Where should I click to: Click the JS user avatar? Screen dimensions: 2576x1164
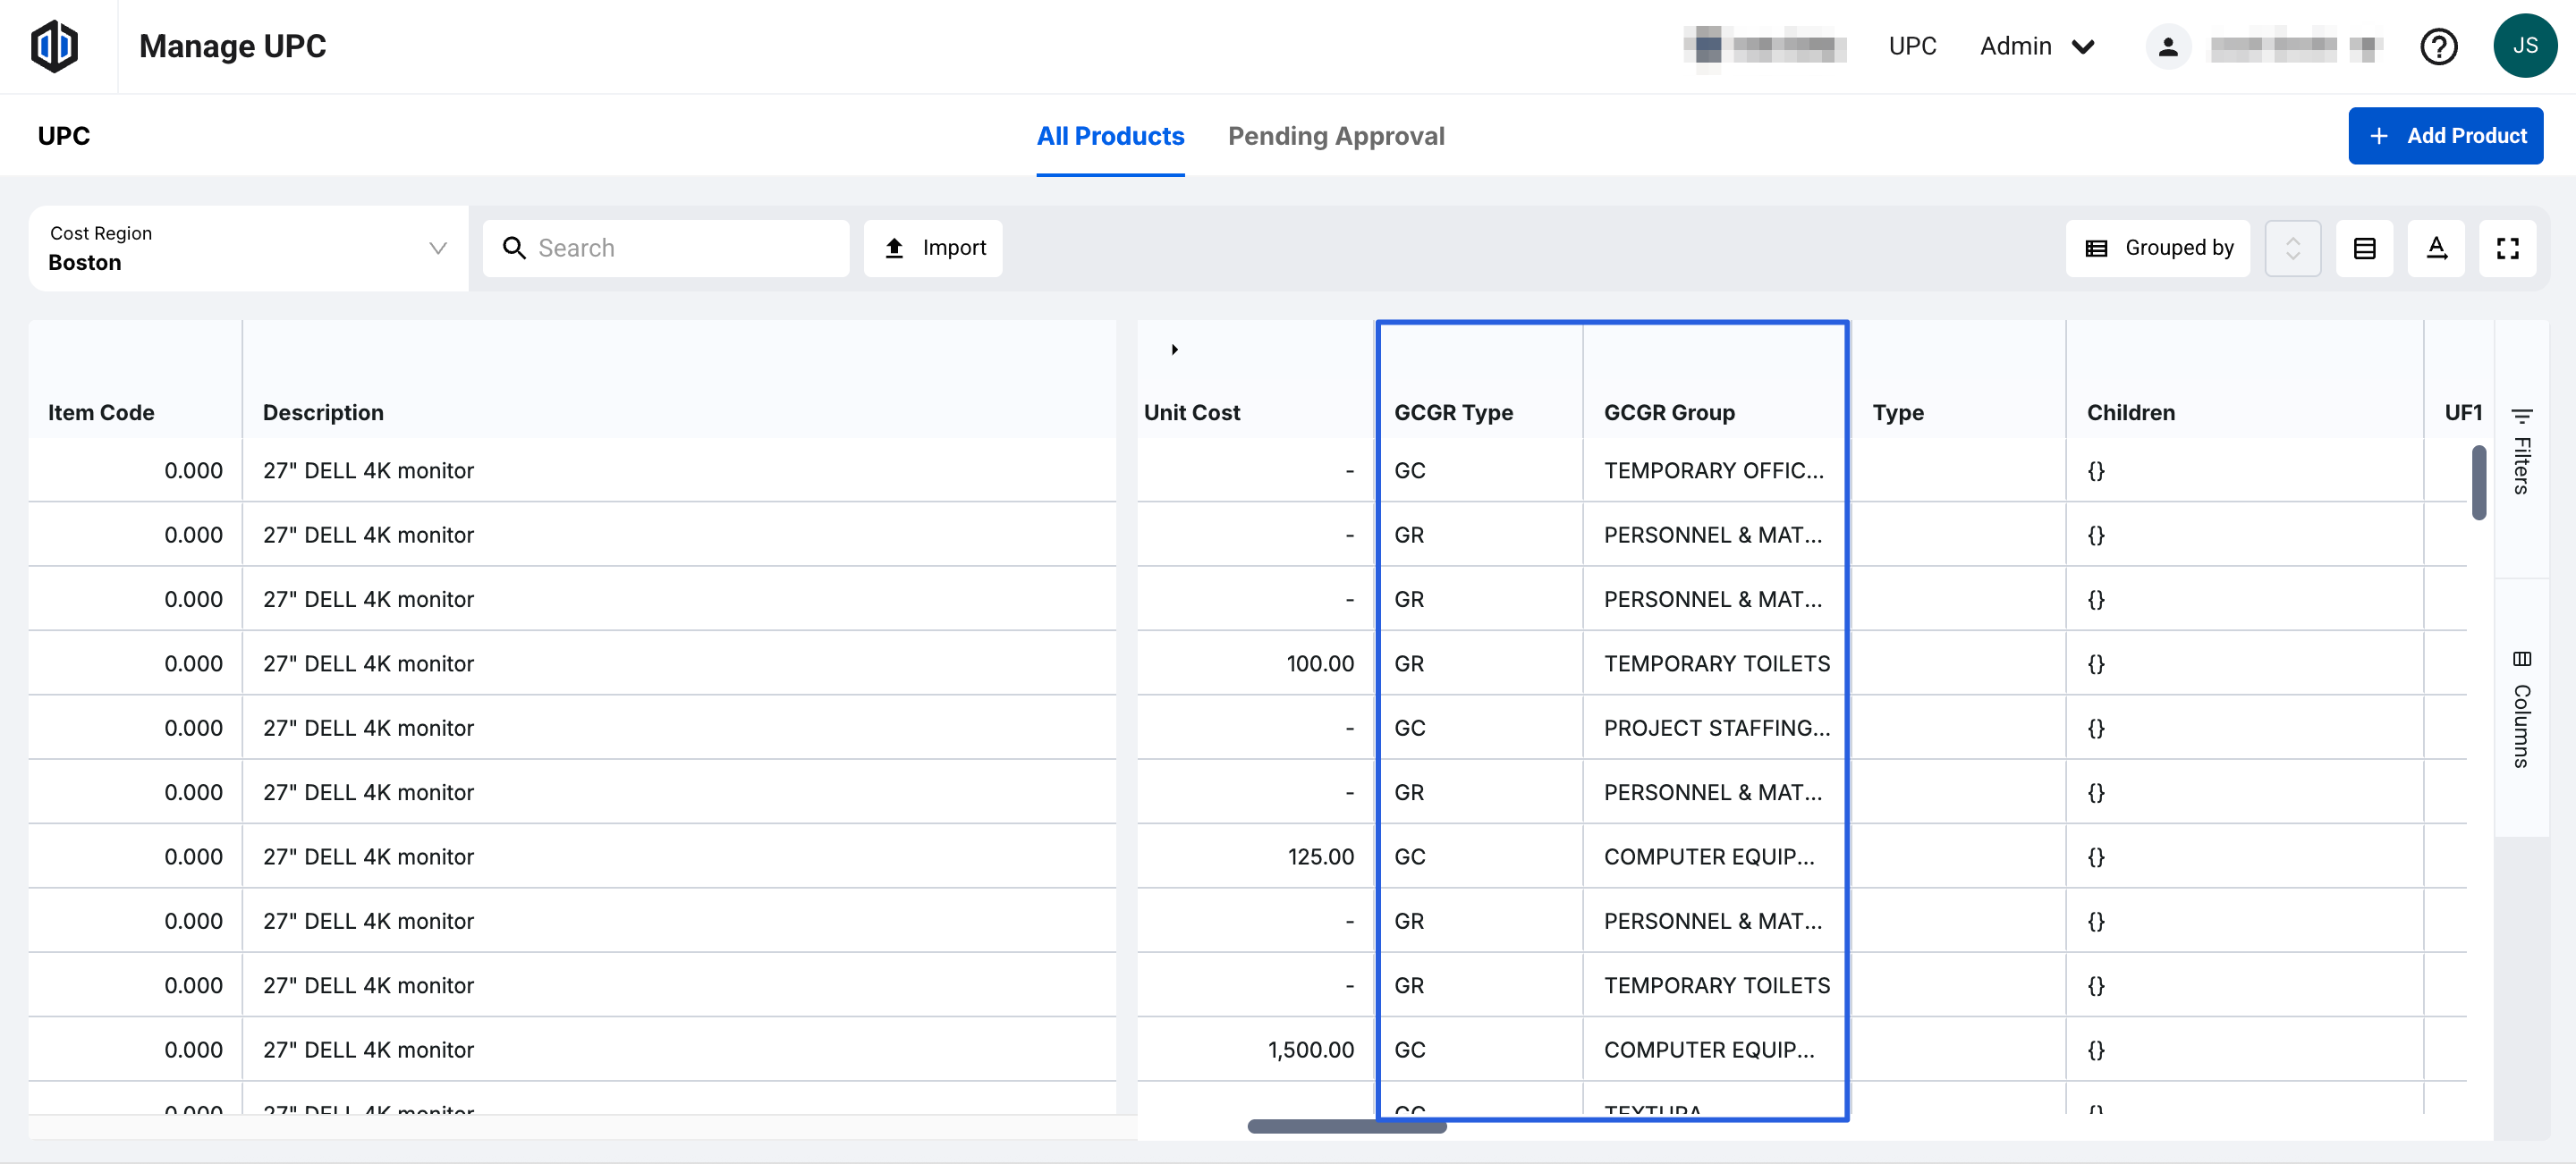pyautogui.click(x=2524, y=46)
